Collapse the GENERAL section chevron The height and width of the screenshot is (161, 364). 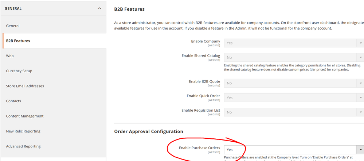100,8
